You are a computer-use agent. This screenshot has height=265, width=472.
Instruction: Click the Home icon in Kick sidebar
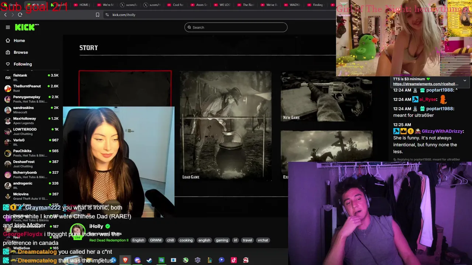coord(8,40)
